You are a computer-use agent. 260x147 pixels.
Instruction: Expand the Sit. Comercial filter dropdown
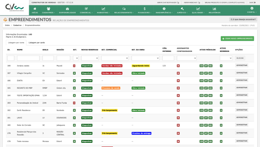[x=115, y=58]
